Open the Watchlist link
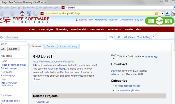The height and width of the screenshot is (104, 175). pyautogui.click(x=113, y=20)
